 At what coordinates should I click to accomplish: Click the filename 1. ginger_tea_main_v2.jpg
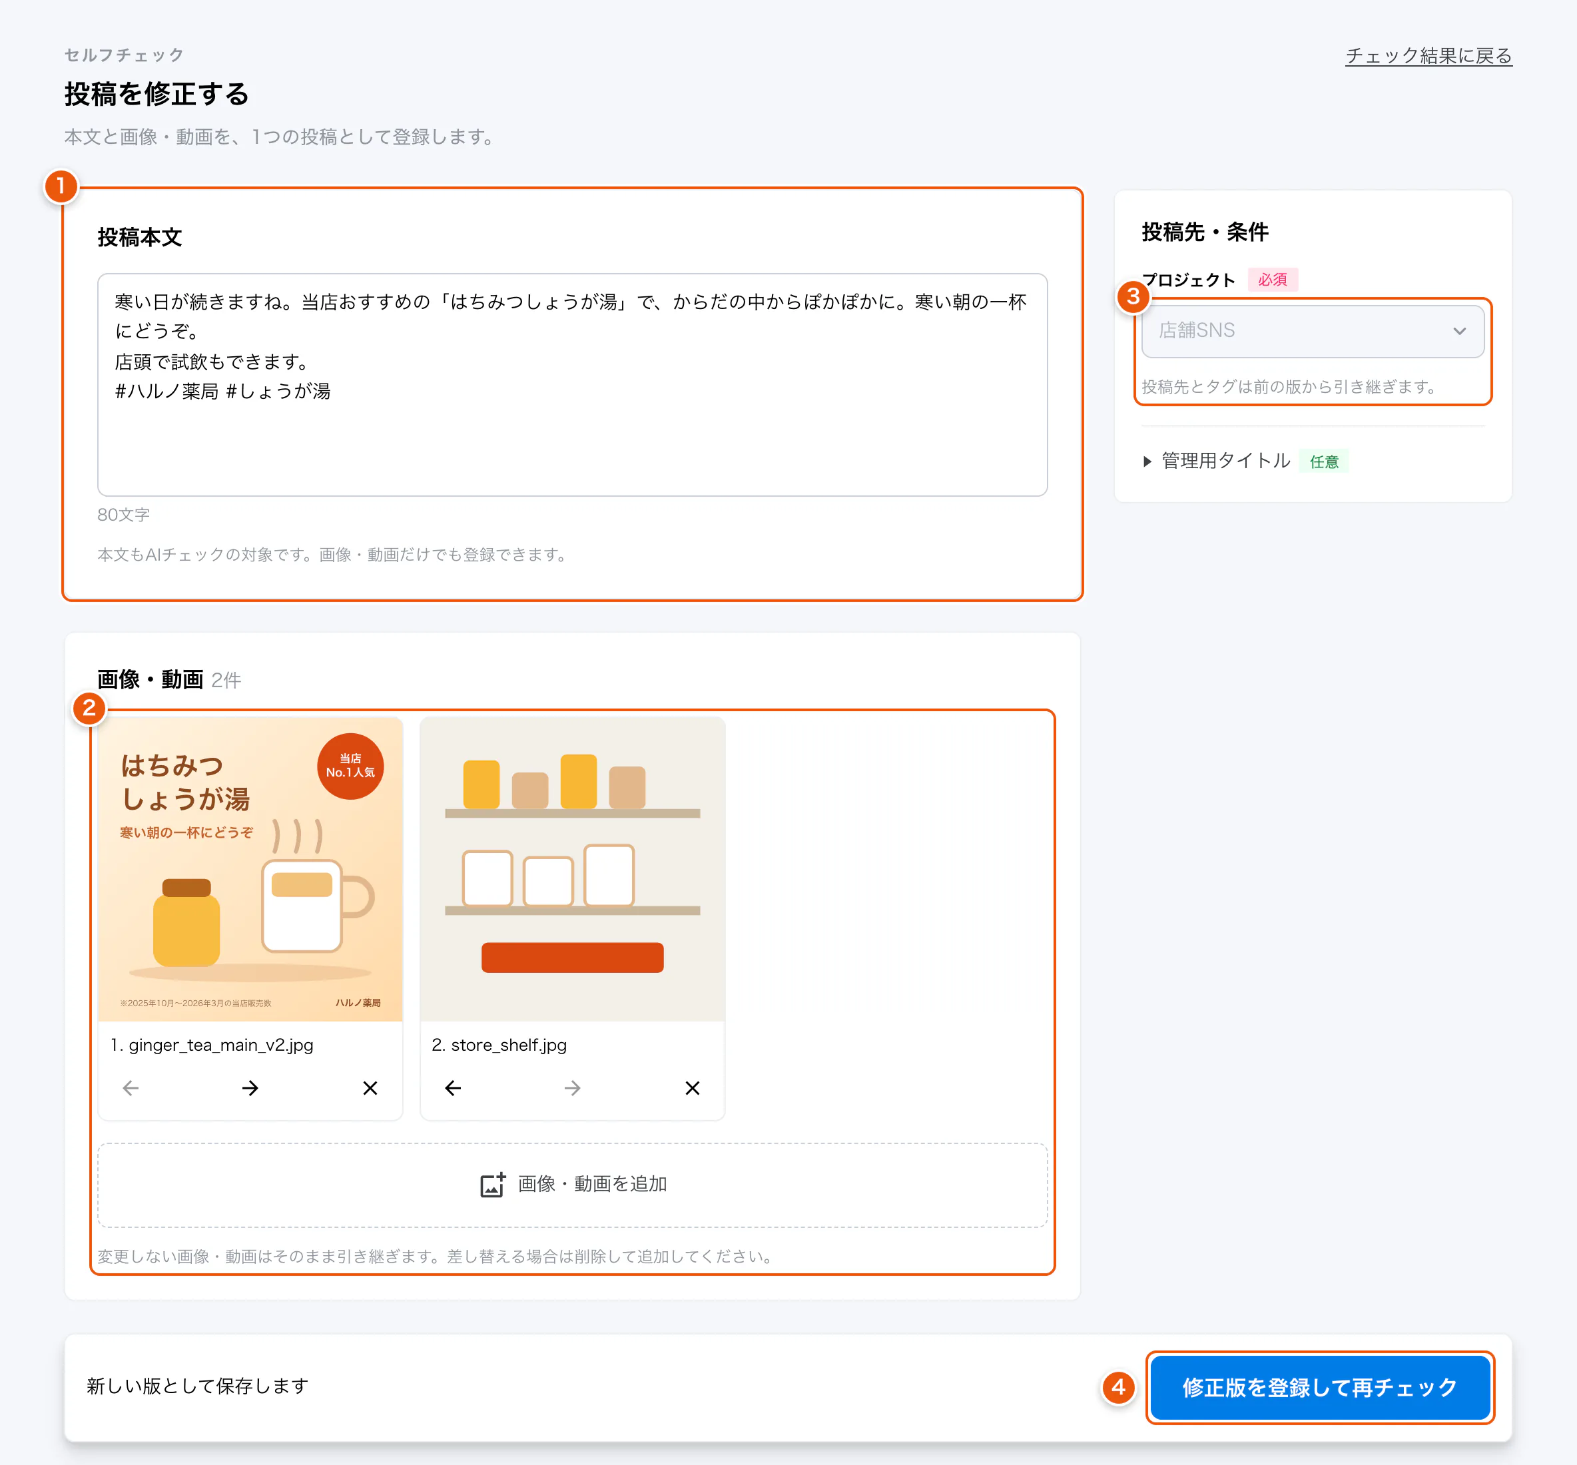pyautogui.click(x=212, y=1045)
